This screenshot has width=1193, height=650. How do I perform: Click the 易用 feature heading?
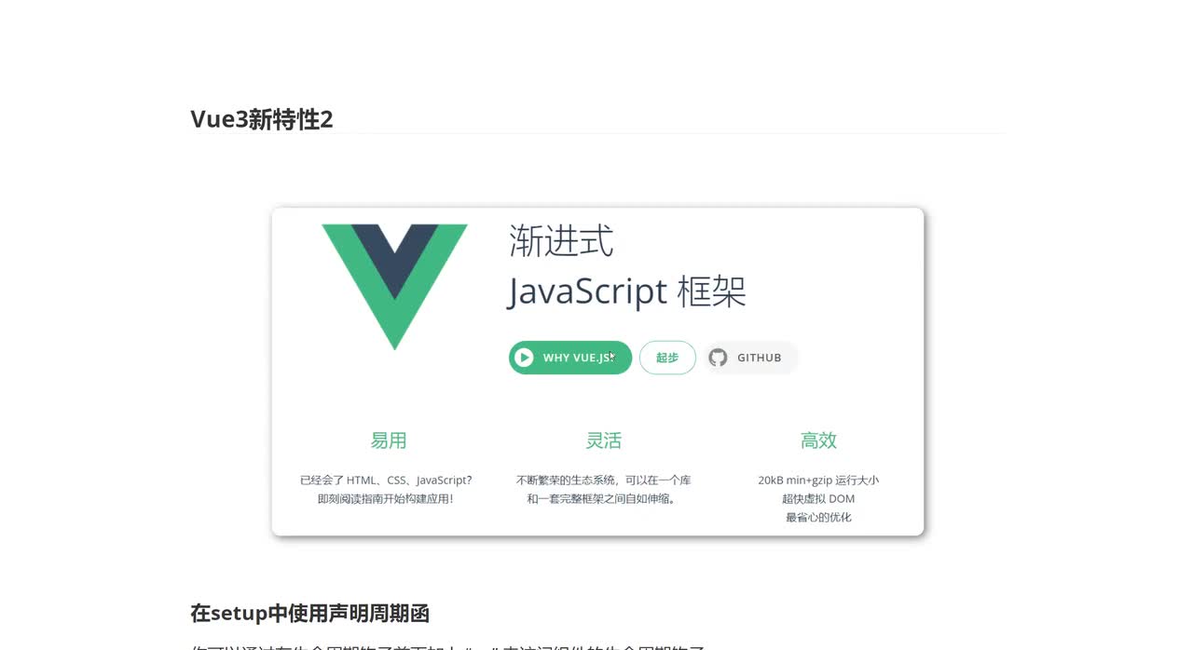click(x=389, y=440)
